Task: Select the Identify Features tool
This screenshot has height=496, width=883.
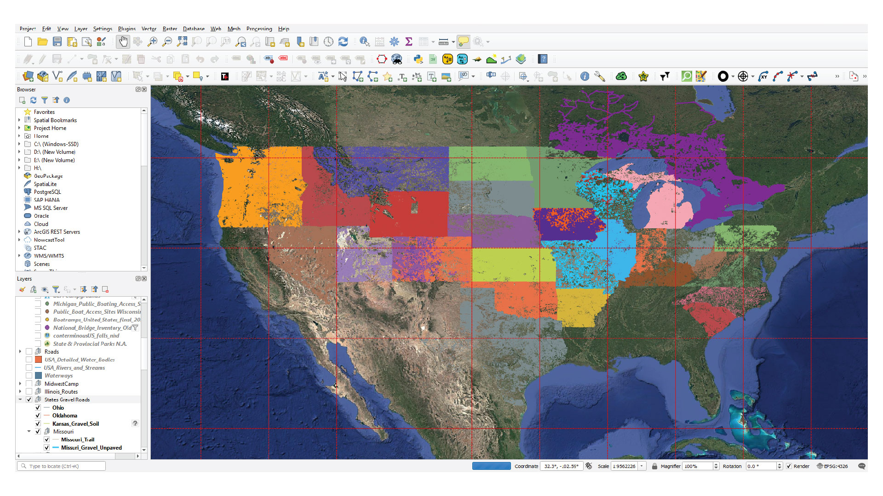Action: (364, 42)
